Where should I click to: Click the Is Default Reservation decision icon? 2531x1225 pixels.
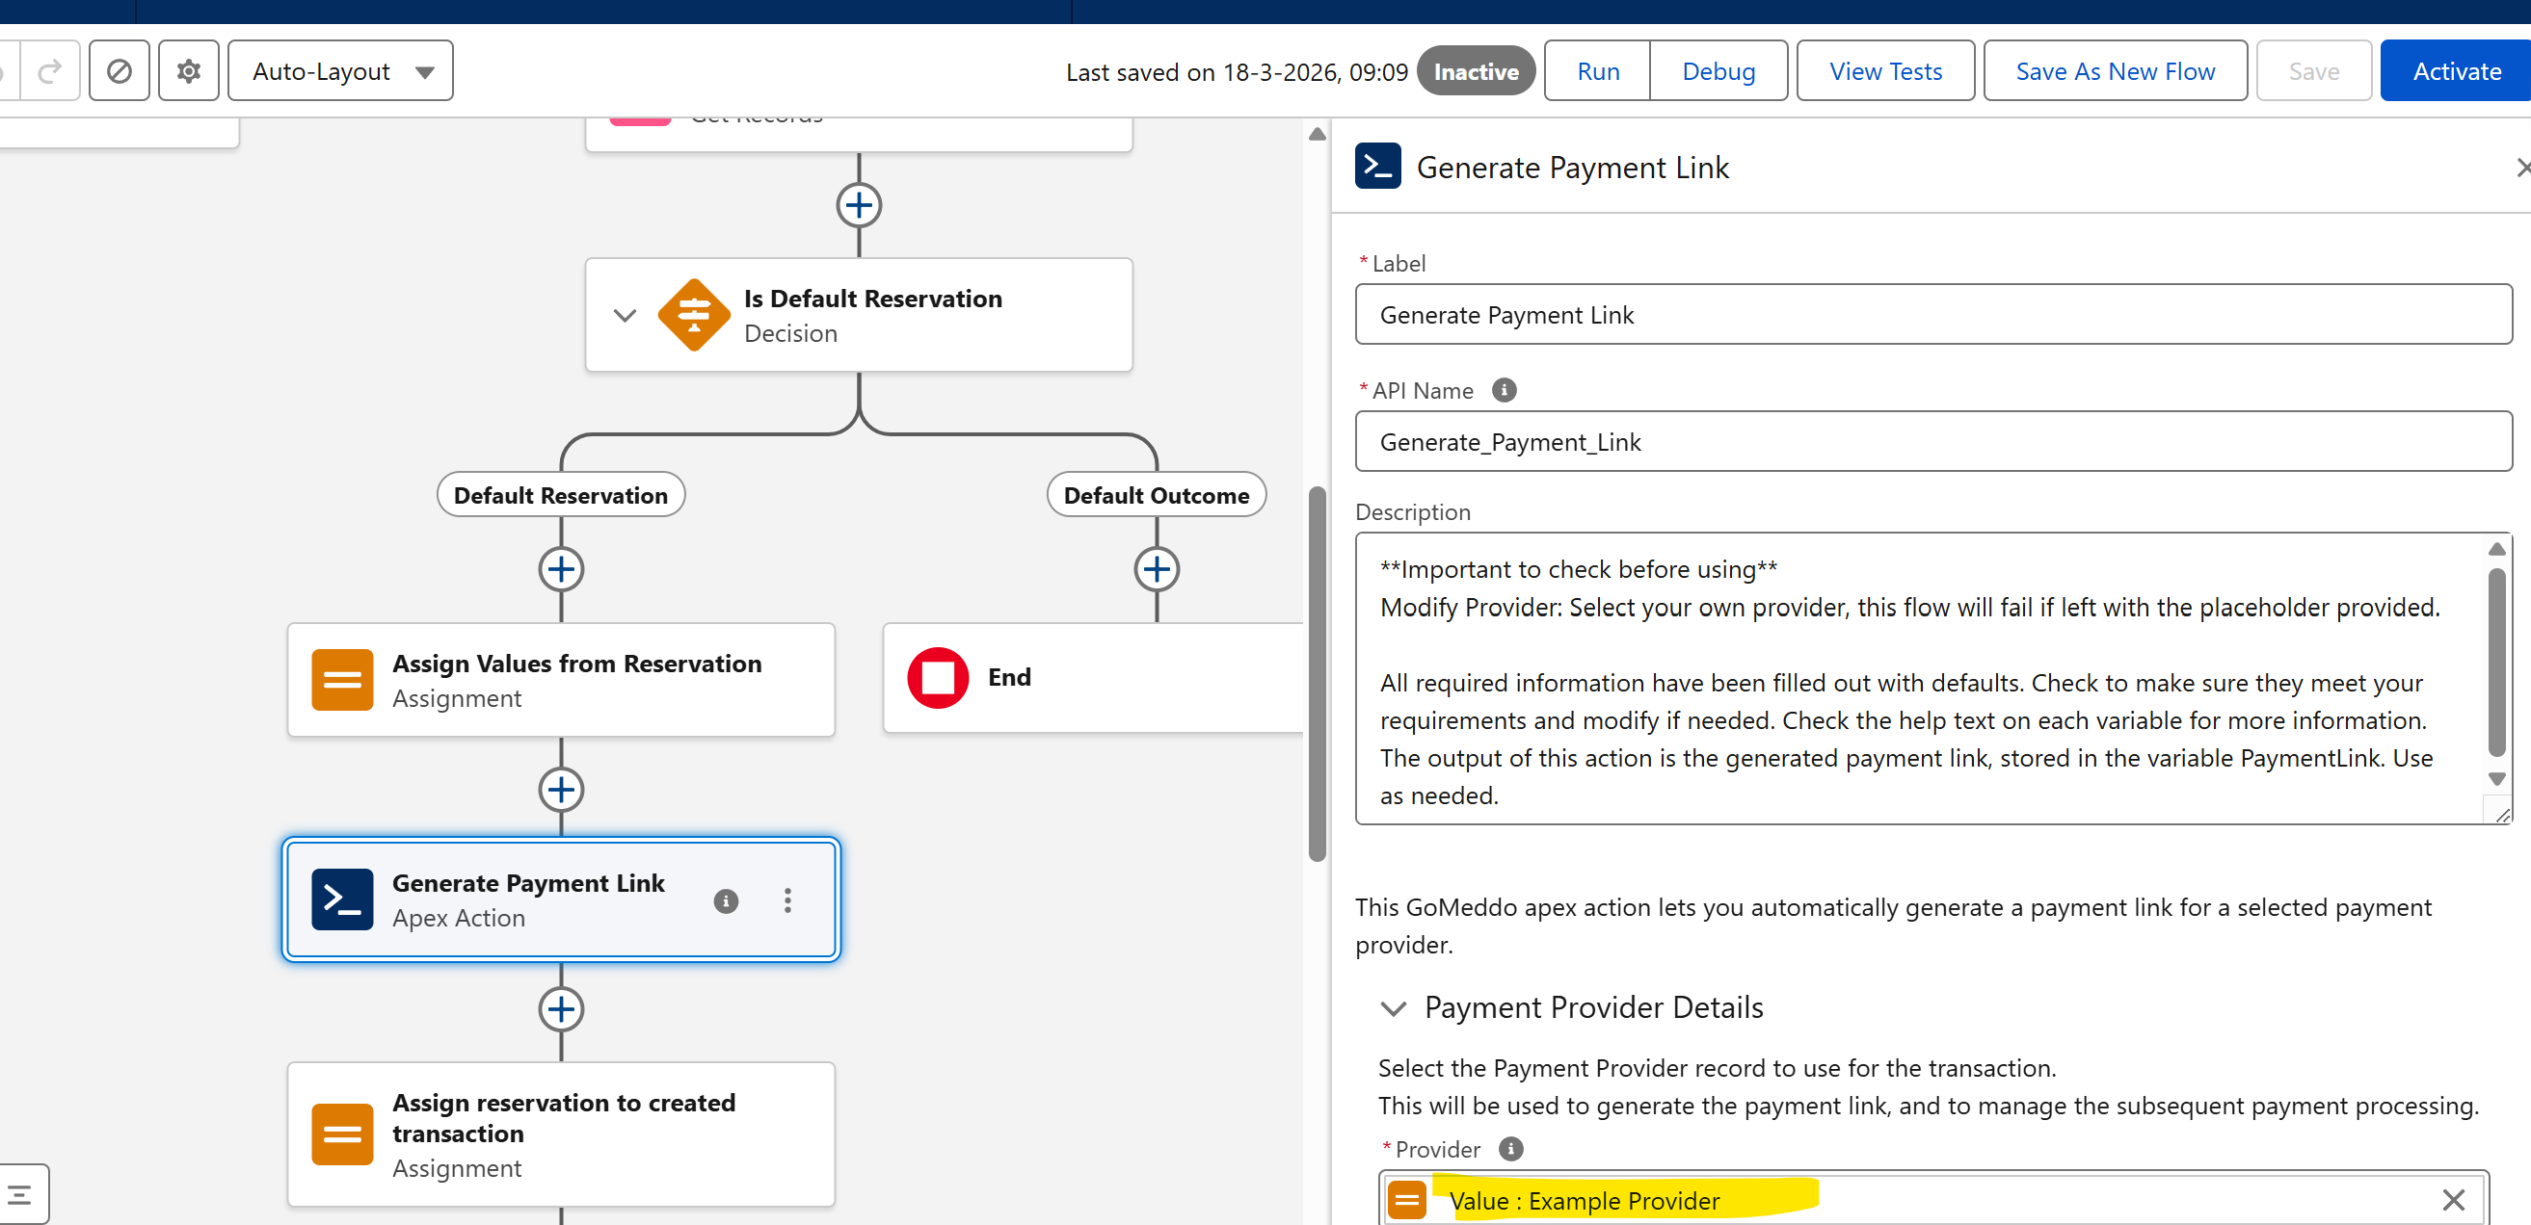tap(694, 315)
